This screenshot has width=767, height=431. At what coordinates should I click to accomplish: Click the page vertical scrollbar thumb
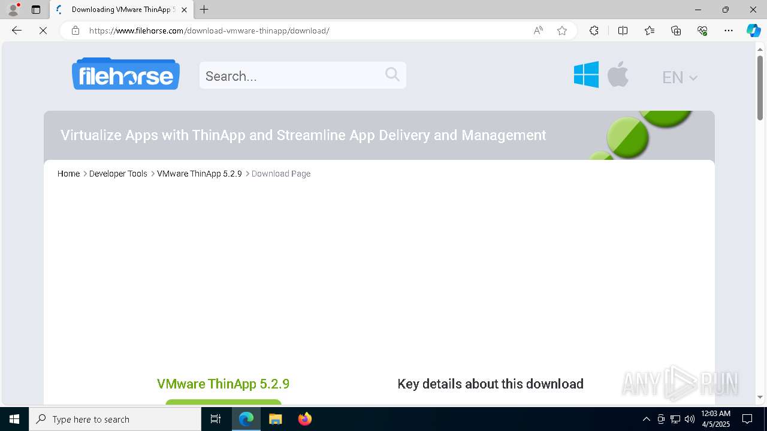[x=760, y=87]
